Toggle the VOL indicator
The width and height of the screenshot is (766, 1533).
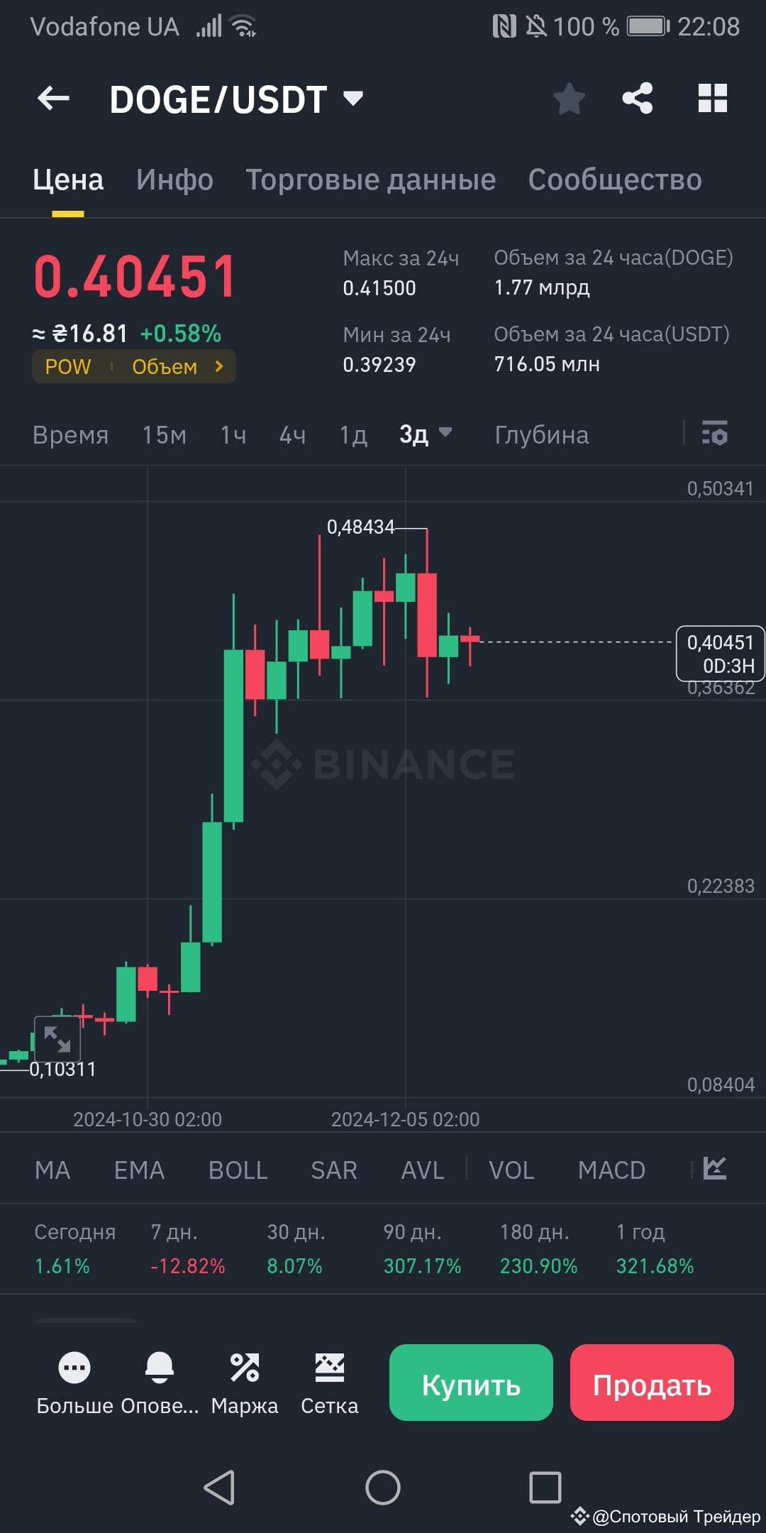click(511, 1168)
